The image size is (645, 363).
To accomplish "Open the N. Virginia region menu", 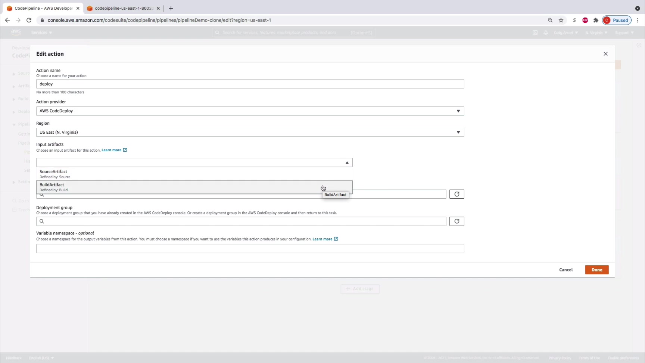I will pos(596,32).
